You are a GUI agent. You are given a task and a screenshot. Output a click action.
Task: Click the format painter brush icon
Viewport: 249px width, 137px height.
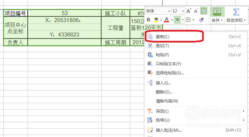pos(201,20)
